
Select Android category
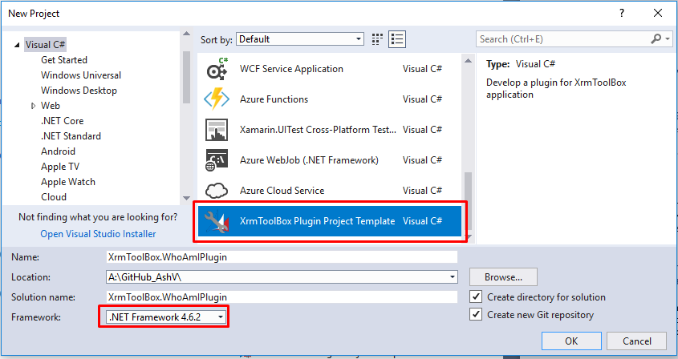pos(58,151)
